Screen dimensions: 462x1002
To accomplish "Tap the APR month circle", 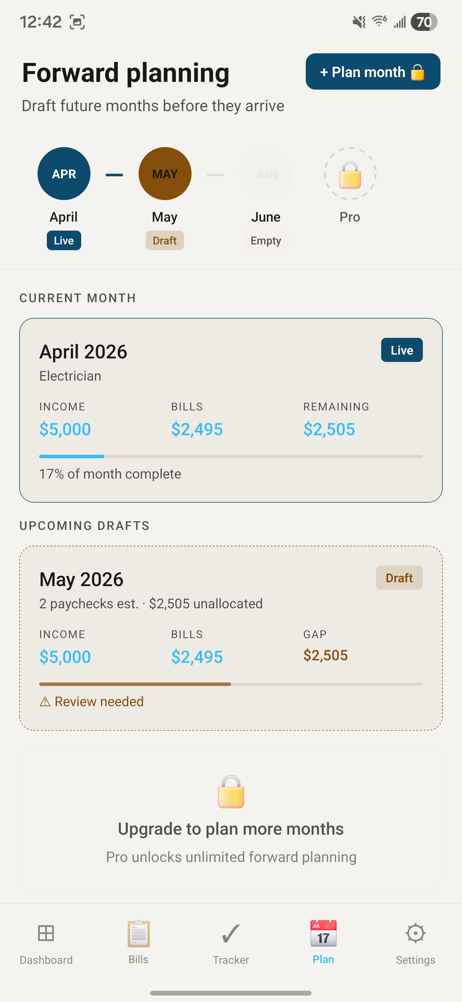I will [x=64, y=173].
